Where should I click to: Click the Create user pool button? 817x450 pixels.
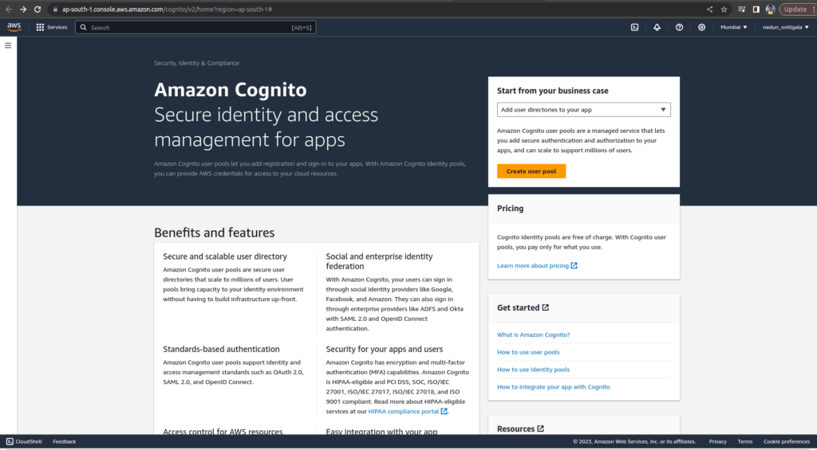pos(531,171)
